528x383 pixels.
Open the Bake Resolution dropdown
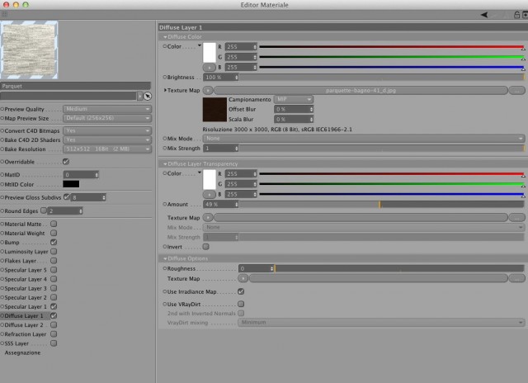107,149
